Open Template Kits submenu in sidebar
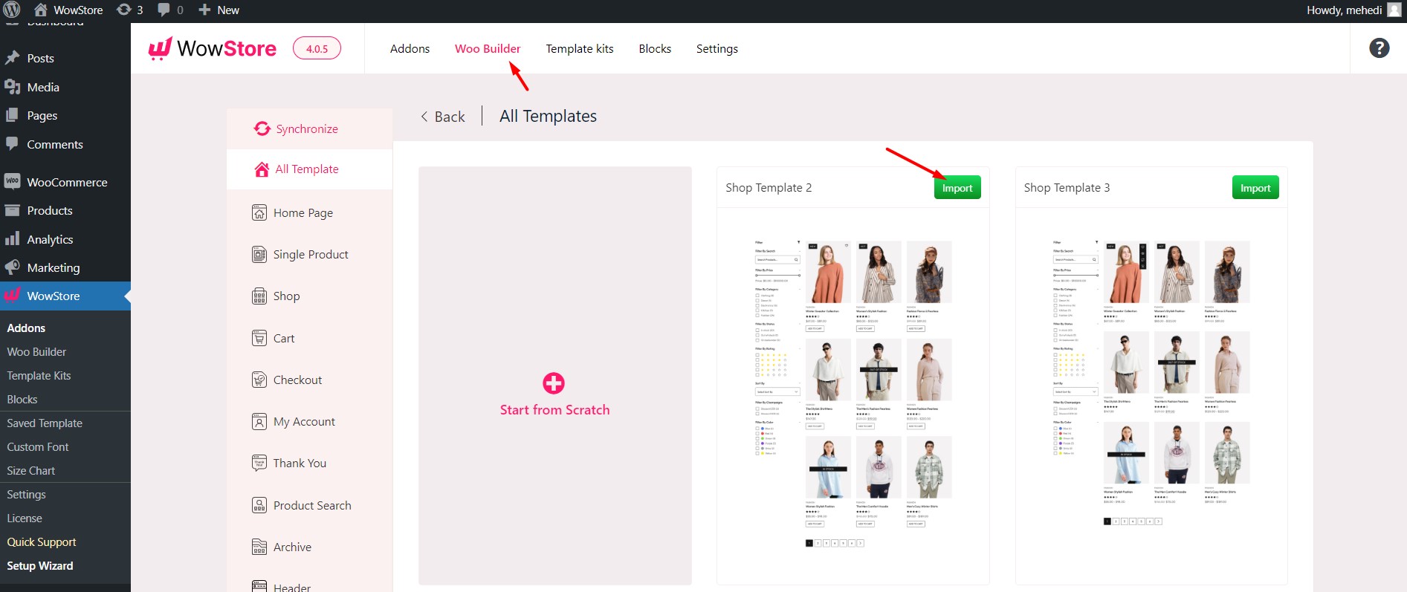Viewport: 1407px width, 592px height. (x=39, y=375)
